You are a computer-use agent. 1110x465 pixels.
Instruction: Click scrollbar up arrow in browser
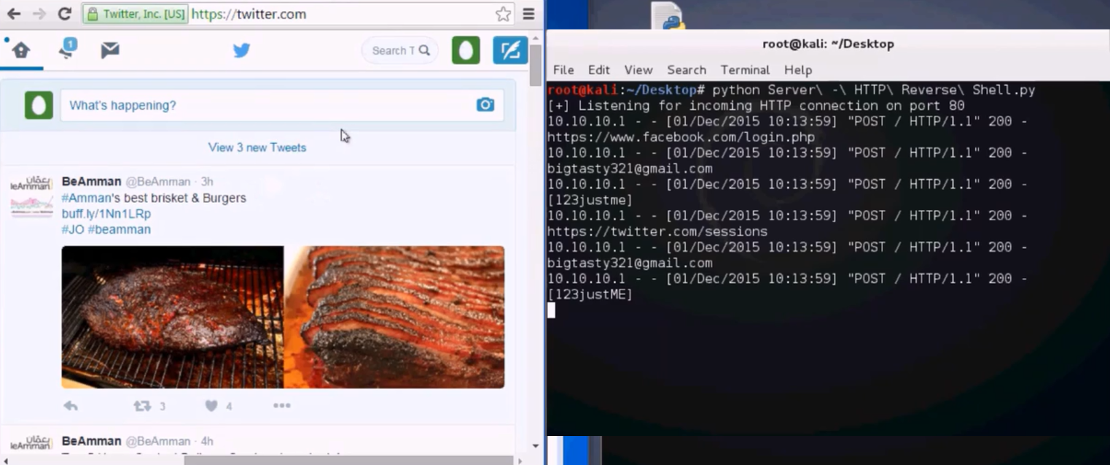(x=536, y=38)
